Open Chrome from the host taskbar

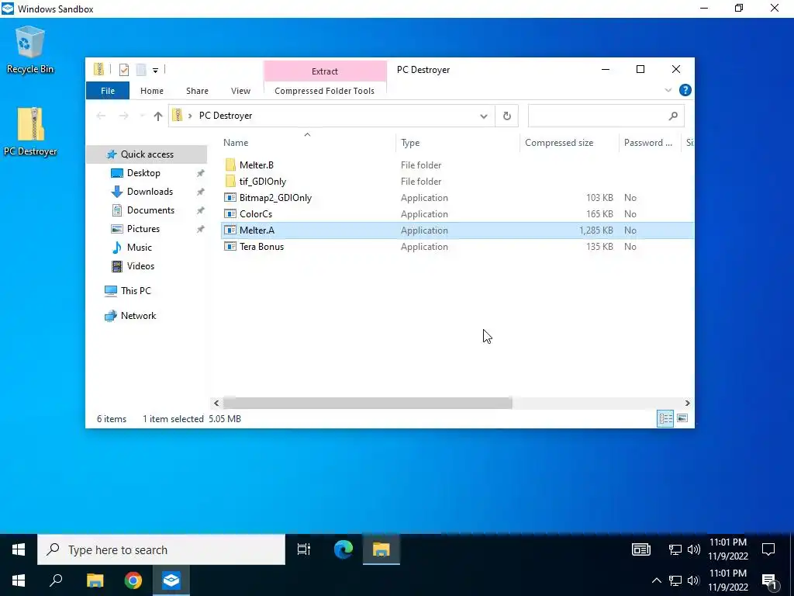point(133,580)
